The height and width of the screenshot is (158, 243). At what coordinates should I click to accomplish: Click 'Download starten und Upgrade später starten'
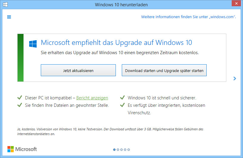pos(164,70)
